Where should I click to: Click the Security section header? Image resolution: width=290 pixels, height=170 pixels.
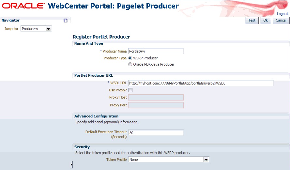[82, 147]
